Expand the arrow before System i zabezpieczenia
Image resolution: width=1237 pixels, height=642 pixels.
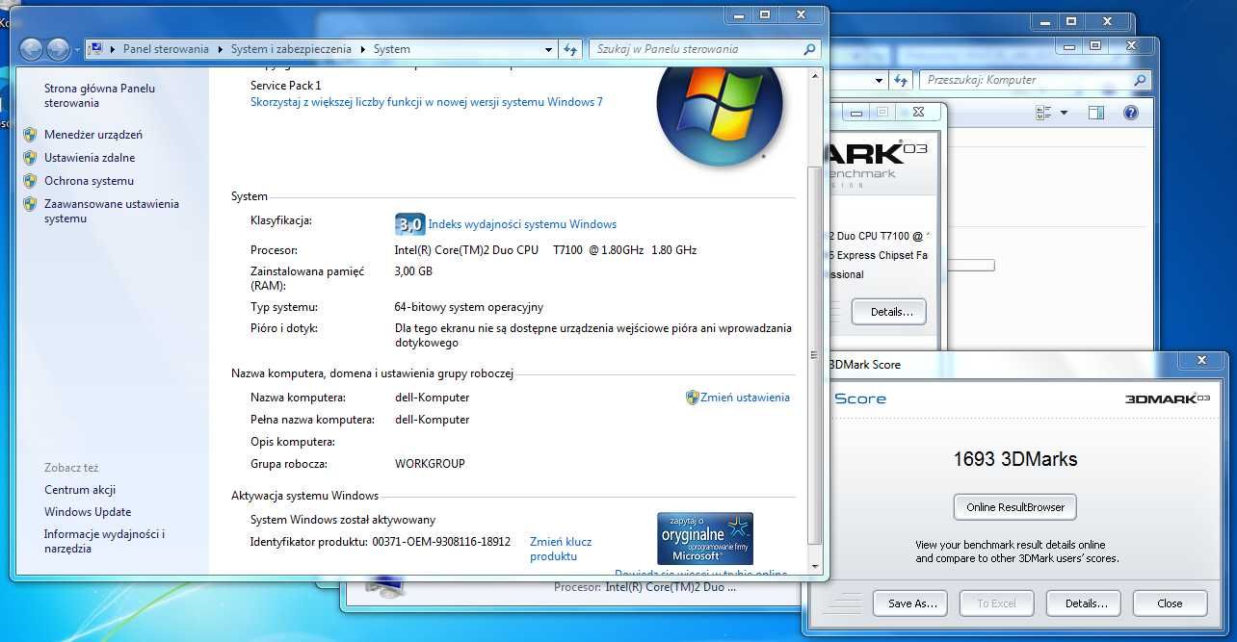pyautogui.click(x=221, y=49)
